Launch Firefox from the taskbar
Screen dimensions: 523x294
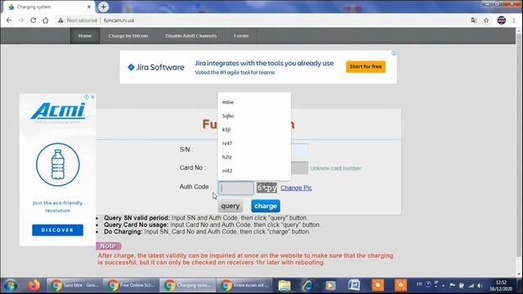tap(34, 285)
